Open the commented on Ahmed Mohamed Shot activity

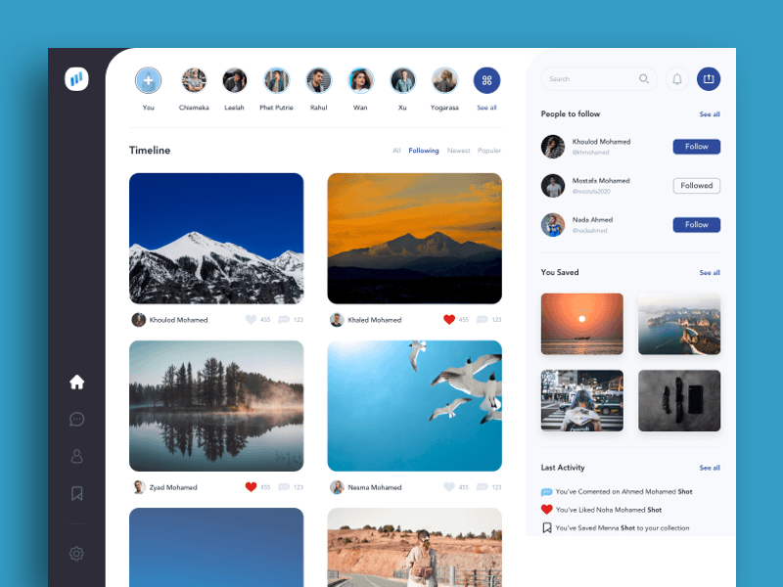tap(618, 492)
